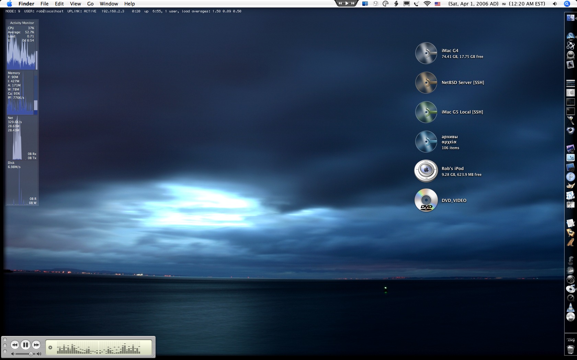This screenshot has height=360, width=577.
Task: Launch DVD Player from the dock
Action: point(570,317)
